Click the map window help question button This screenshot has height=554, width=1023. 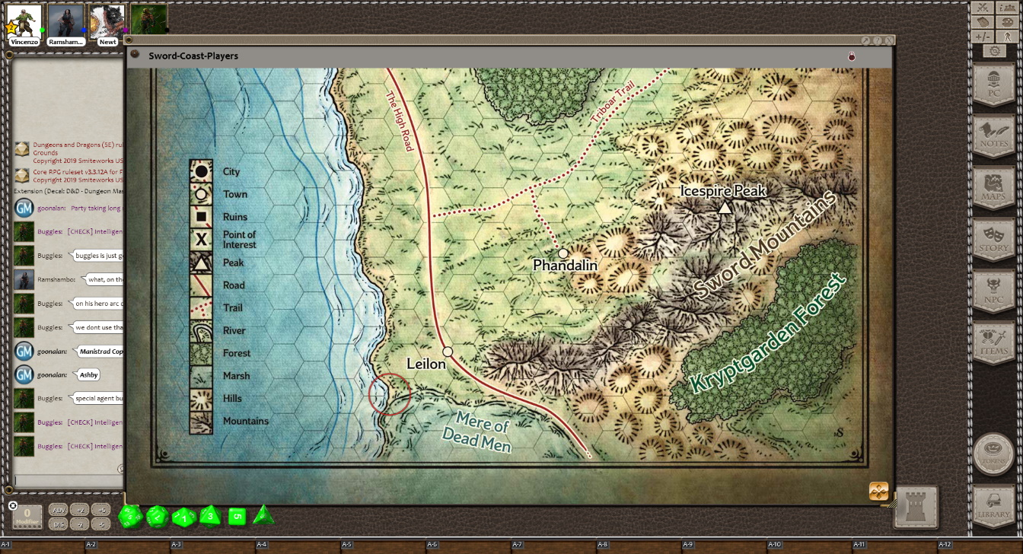pyautogui.click(x=877, y=40)
